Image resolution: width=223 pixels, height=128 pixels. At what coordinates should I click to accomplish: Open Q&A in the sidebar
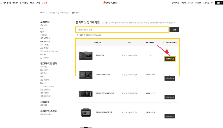click(42, 32)
